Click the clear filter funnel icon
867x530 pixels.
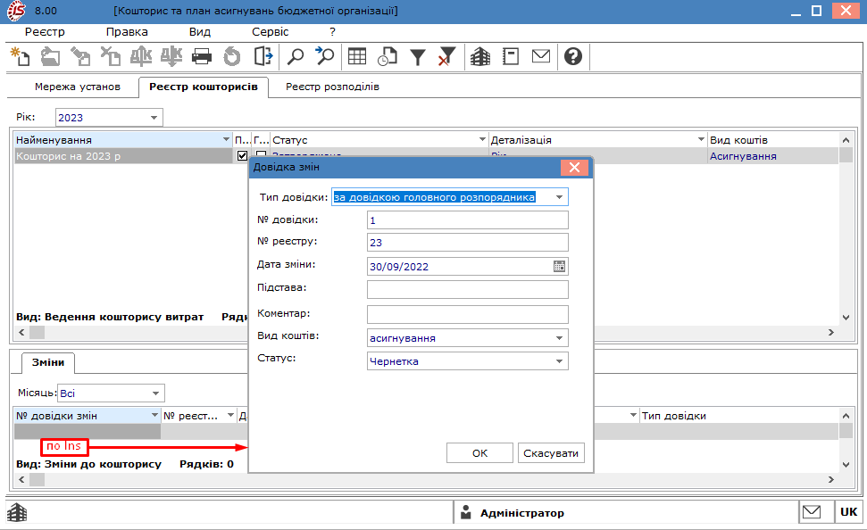point(446,56)
